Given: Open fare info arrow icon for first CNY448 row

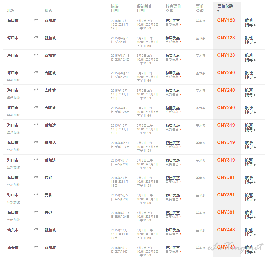Looking at the screenshot, I should (x=180, y=234).
